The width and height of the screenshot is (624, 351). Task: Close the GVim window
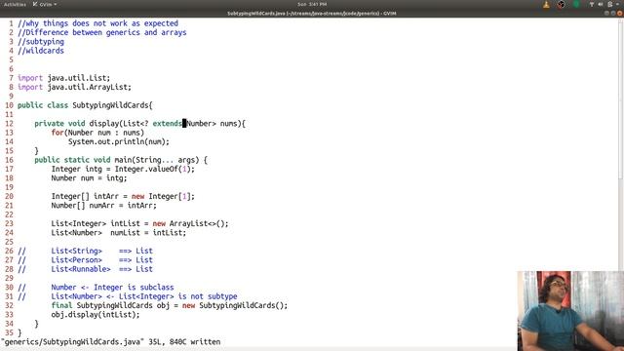pyautogui.click(x=620, y=13)
